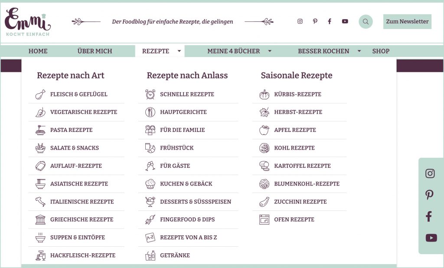444x268 pixels.
Task: Open the Pinterest icon in the header
Action: point(315,21)
